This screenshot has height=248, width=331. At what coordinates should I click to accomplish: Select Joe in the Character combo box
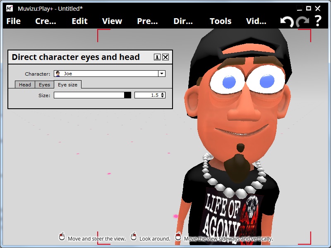(x=110, y=74)
